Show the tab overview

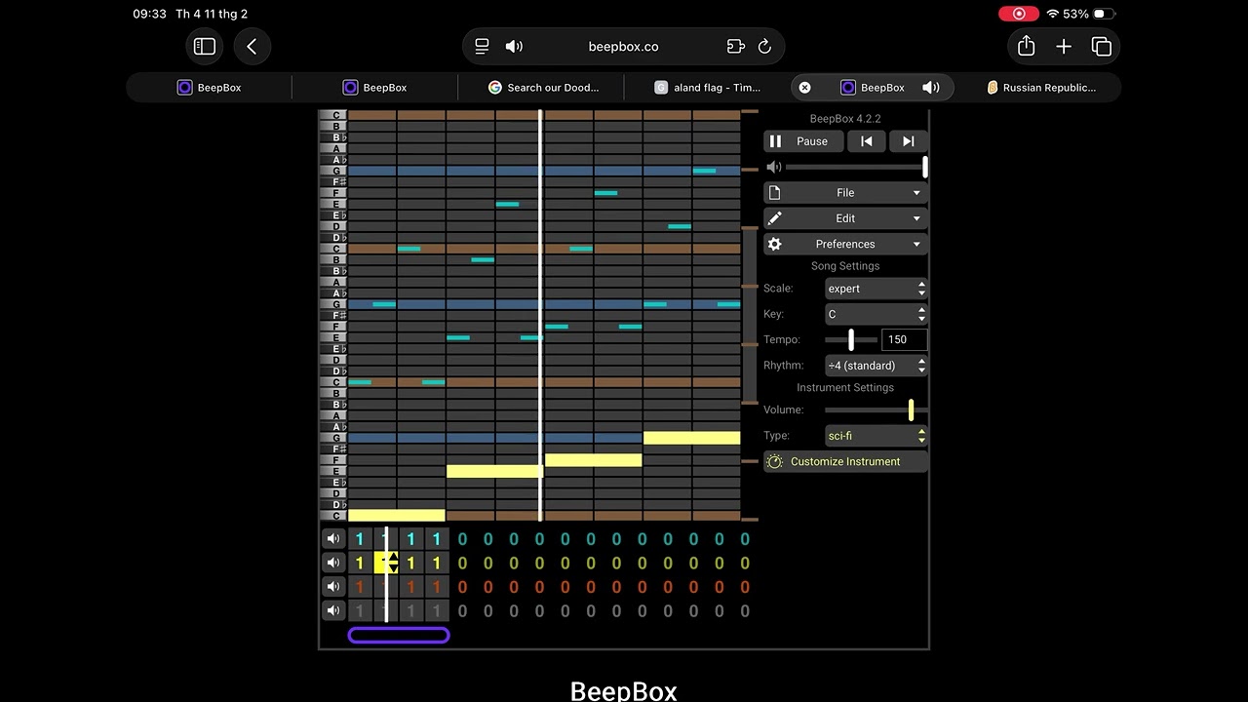click(x=1102, y=46)
